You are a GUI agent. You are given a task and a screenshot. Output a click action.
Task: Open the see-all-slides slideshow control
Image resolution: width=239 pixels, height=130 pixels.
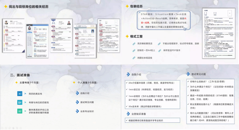pyautogui.click(x=13, y=128)
